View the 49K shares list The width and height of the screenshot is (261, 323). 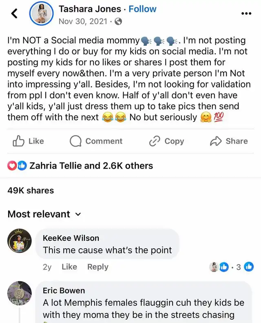pos(31,190)
